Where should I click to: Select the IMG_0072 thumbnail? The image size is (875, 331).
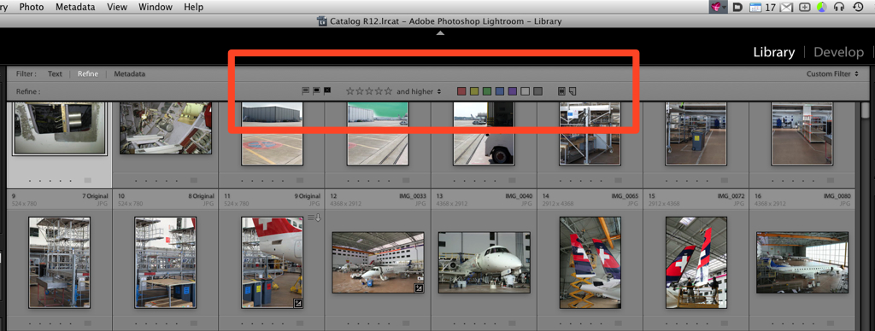(696, 263)
